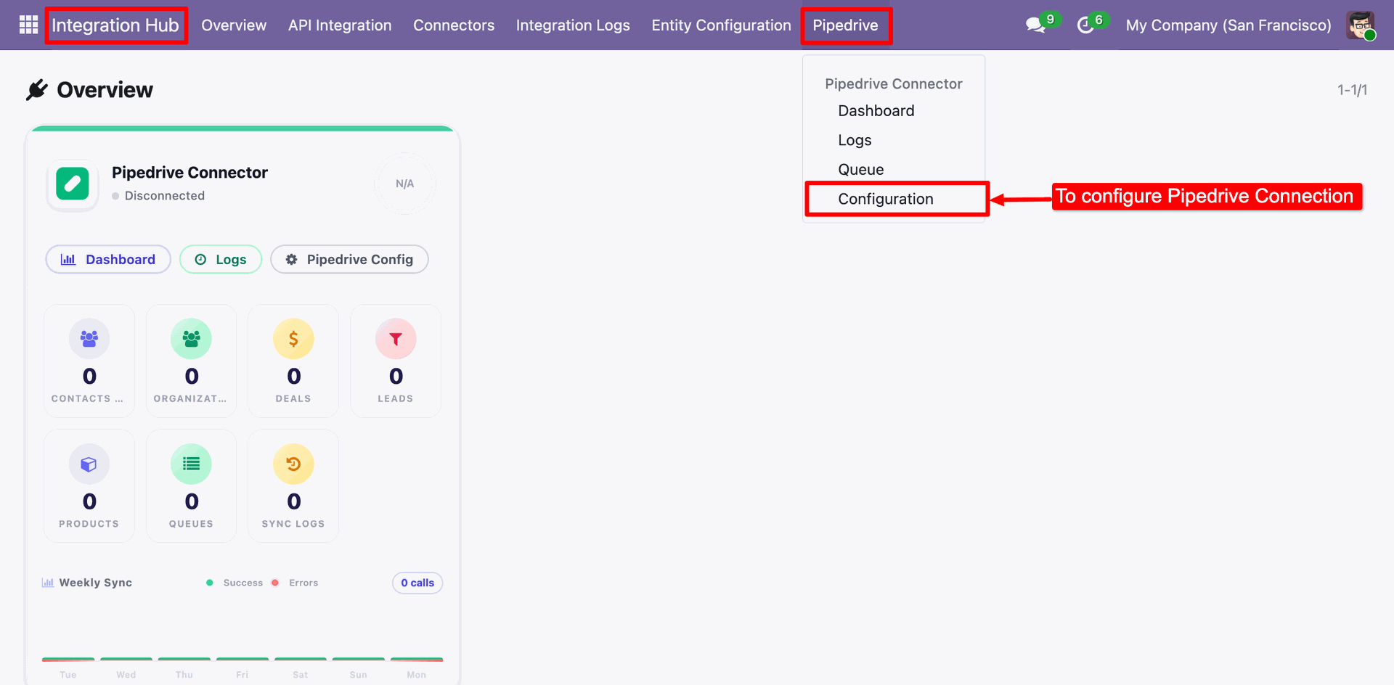This screenshot has height=685, width=1394.
Task: Click the Errors legend dot
Action: click(275, 583)
